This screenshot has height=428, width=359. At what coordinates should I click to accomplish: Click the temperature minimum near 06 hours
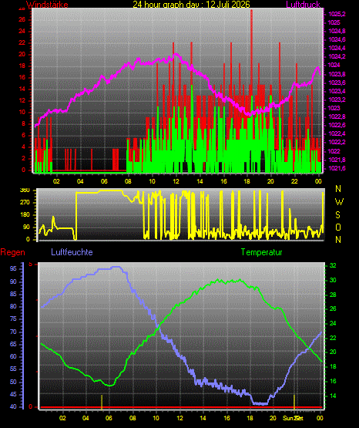click(x=110, y=385)
